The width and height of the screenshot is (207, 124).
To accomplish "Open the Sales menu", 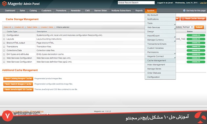I will (22, 11).
